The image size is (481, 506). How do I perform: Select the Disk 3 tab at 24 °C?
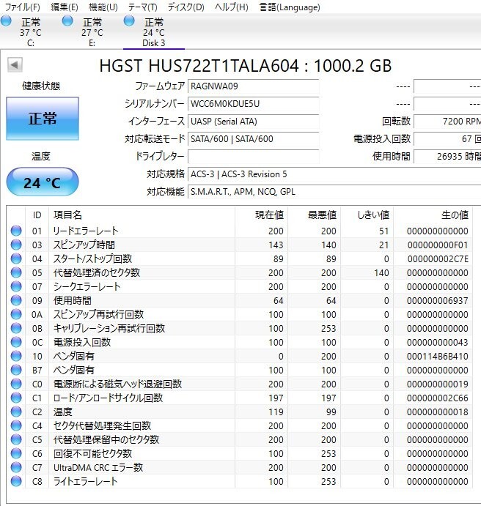154,32
